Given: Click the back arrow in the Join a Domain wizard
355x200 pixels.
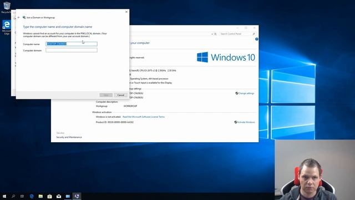Looking at the screenshot, I should tap(19, 17).
